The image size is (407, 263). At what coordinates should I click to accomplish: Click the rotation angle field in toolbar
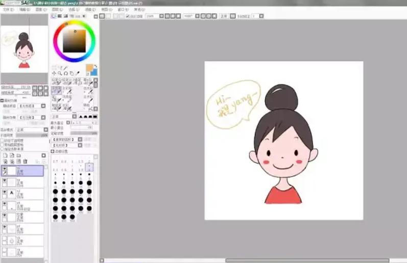(x=188, y=16)
